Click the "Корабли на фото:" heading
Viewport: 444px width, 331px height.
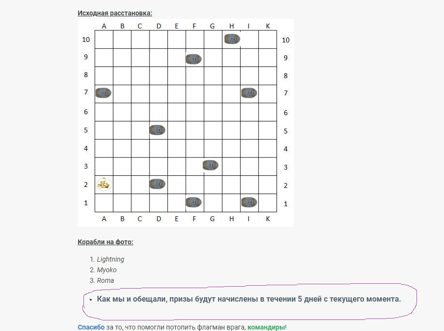click(x=105, y=242)
